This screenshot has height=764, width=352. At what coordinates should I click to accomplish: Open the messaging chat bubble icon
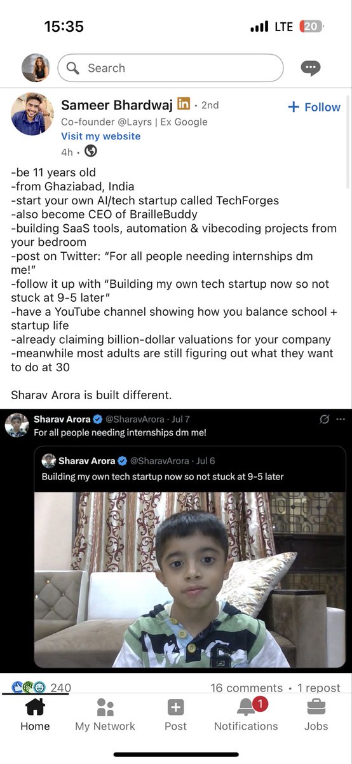(x=310, y=68)
